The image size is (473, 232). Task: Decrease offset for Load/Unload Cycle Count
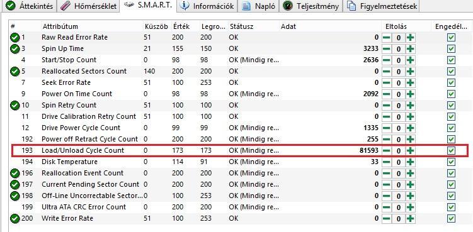pyautogui.click(x=387, y=151)
